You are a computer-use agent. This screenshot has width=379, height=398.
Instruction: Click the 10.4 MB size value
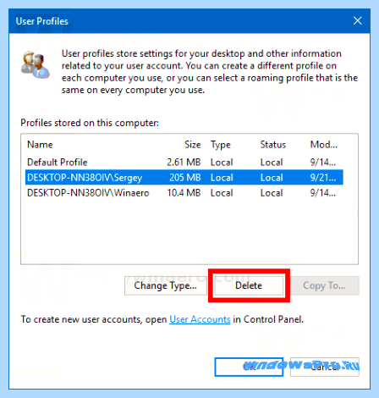(184, 193)
